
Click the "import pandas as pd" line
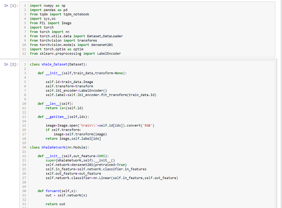click(x=48, y=10)
